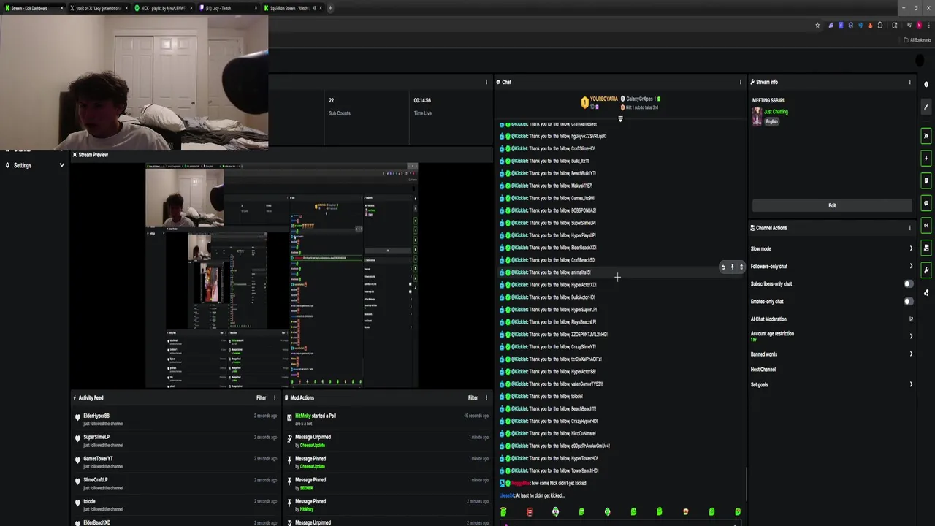Click GalaxyGr4pes in chat leaderboard
Image resolution: width=935 pixels, height=526 pixels.
[639, 99]
